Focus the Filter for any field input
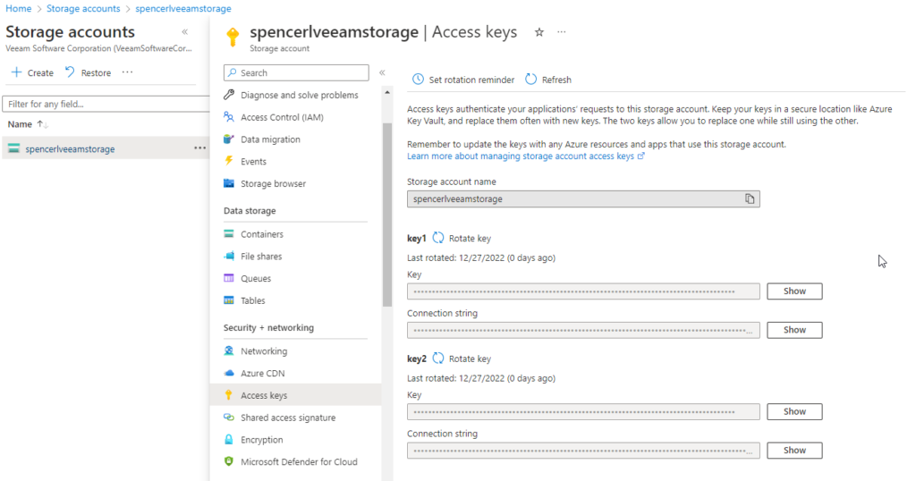916x481 pixels. pyautogui.click(x=106, y=104)
